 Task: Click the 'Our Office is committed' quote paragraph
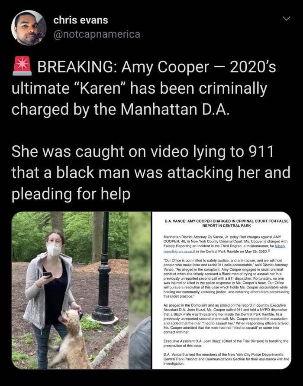(x=226, y=278)
